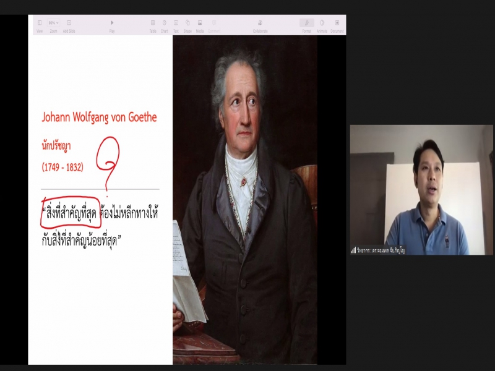Click the Comment icon in the toolbar
The height and width of the screenshot is (371, 495).
pos(214,23)
